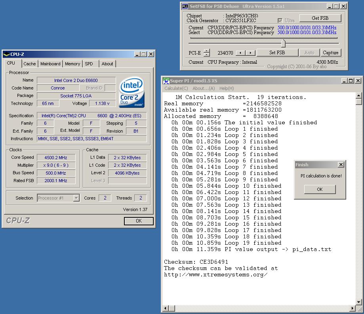364x314 pixels.
Task: Click Super PI vertical scrollbar down arrow
Action: click(x=359, y=302)
